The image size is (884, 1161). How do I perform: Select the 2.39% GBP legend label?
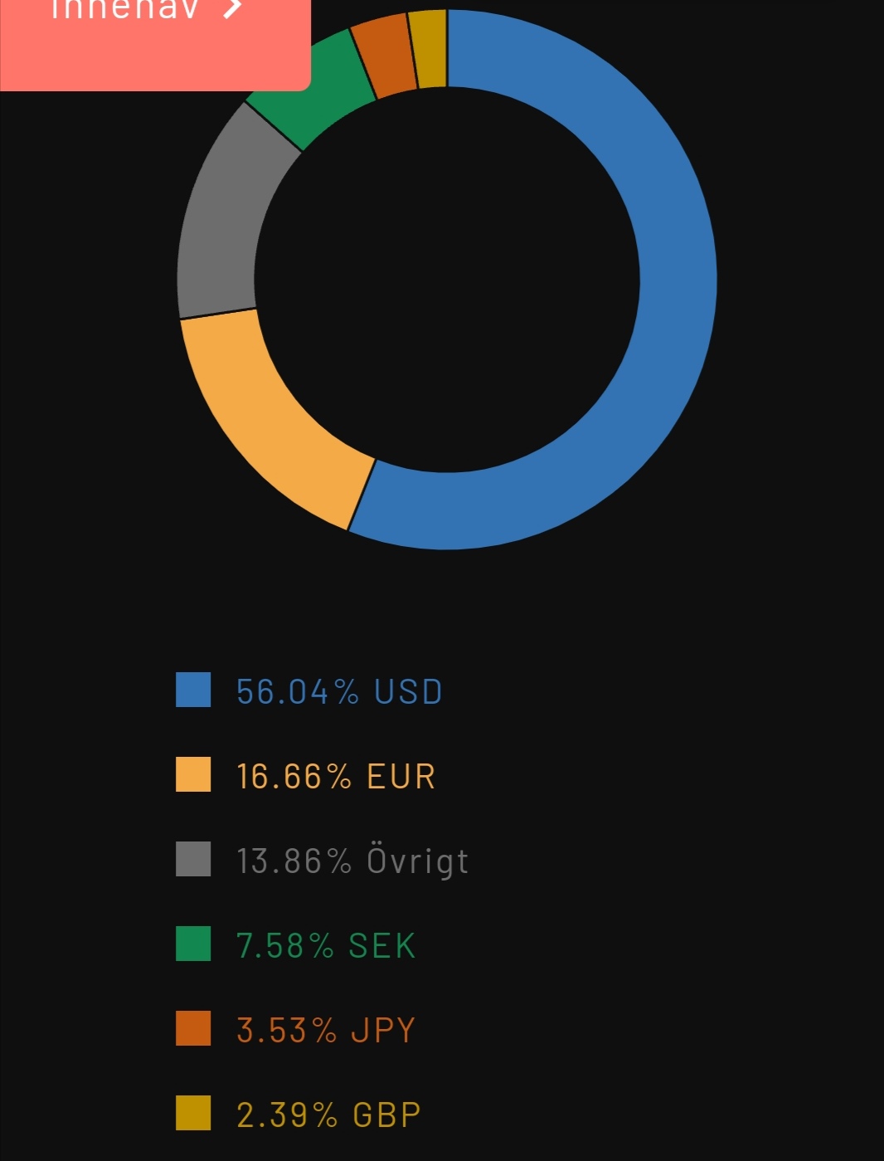328,1115
